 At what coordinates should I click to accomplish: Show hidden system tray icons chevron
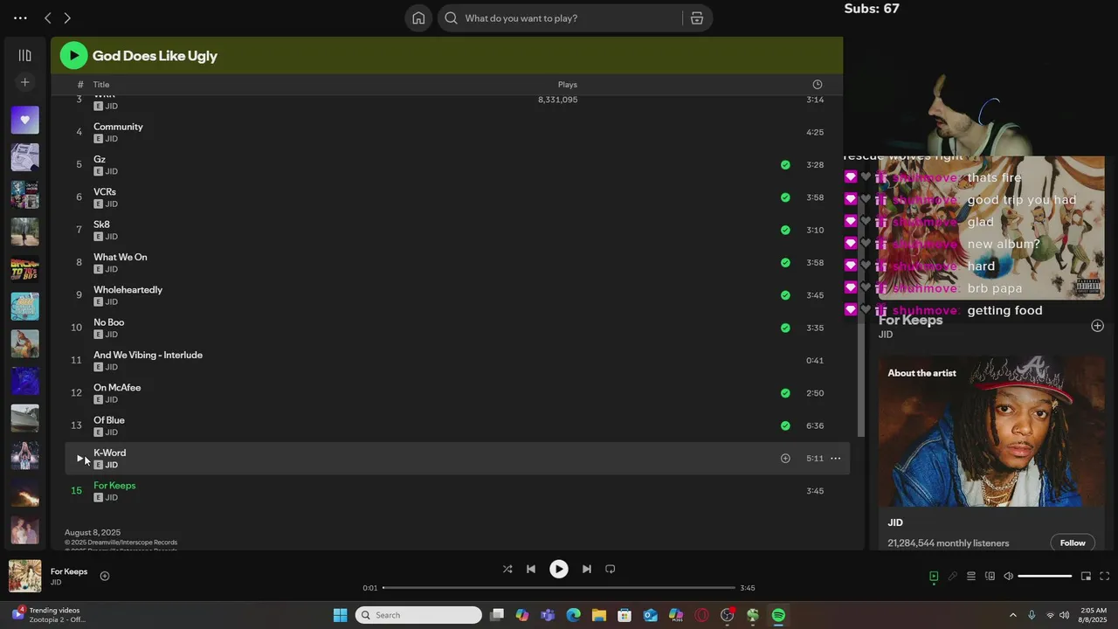[x=1012, y=615]
